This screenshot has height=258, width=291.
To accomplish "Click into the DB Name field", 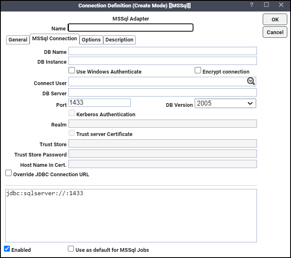I will coord(163,51).
